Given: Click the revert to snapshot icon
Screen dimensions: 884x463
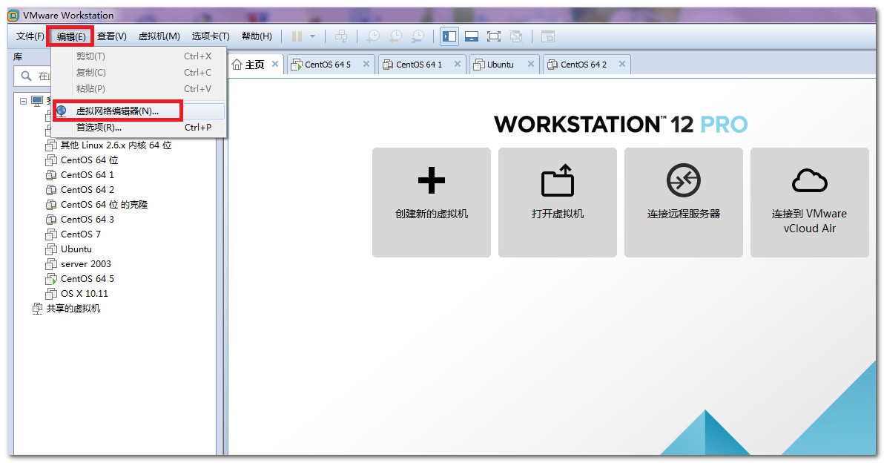Looking at the screenshot, I should [x=395, y=36].
